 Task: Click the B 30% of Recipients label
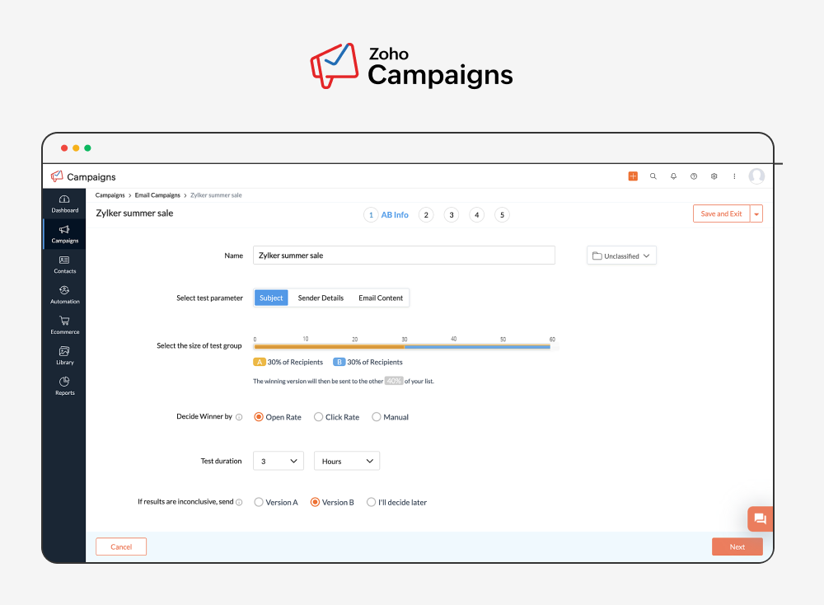(368, 362)
